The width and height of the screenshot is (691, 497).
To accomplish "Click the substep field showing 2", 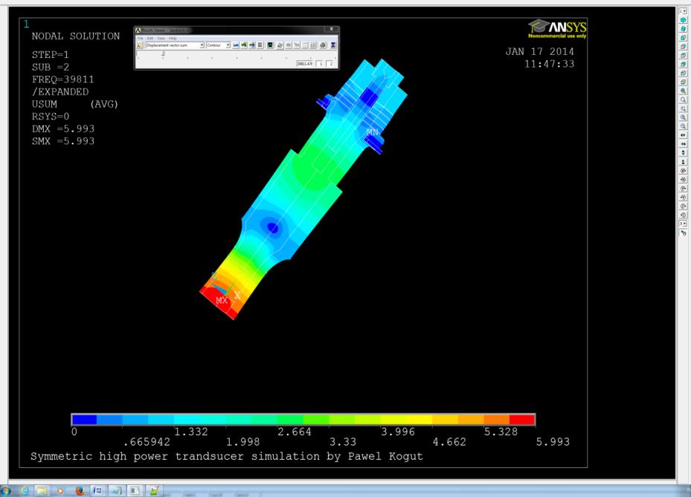I will 330,64.
